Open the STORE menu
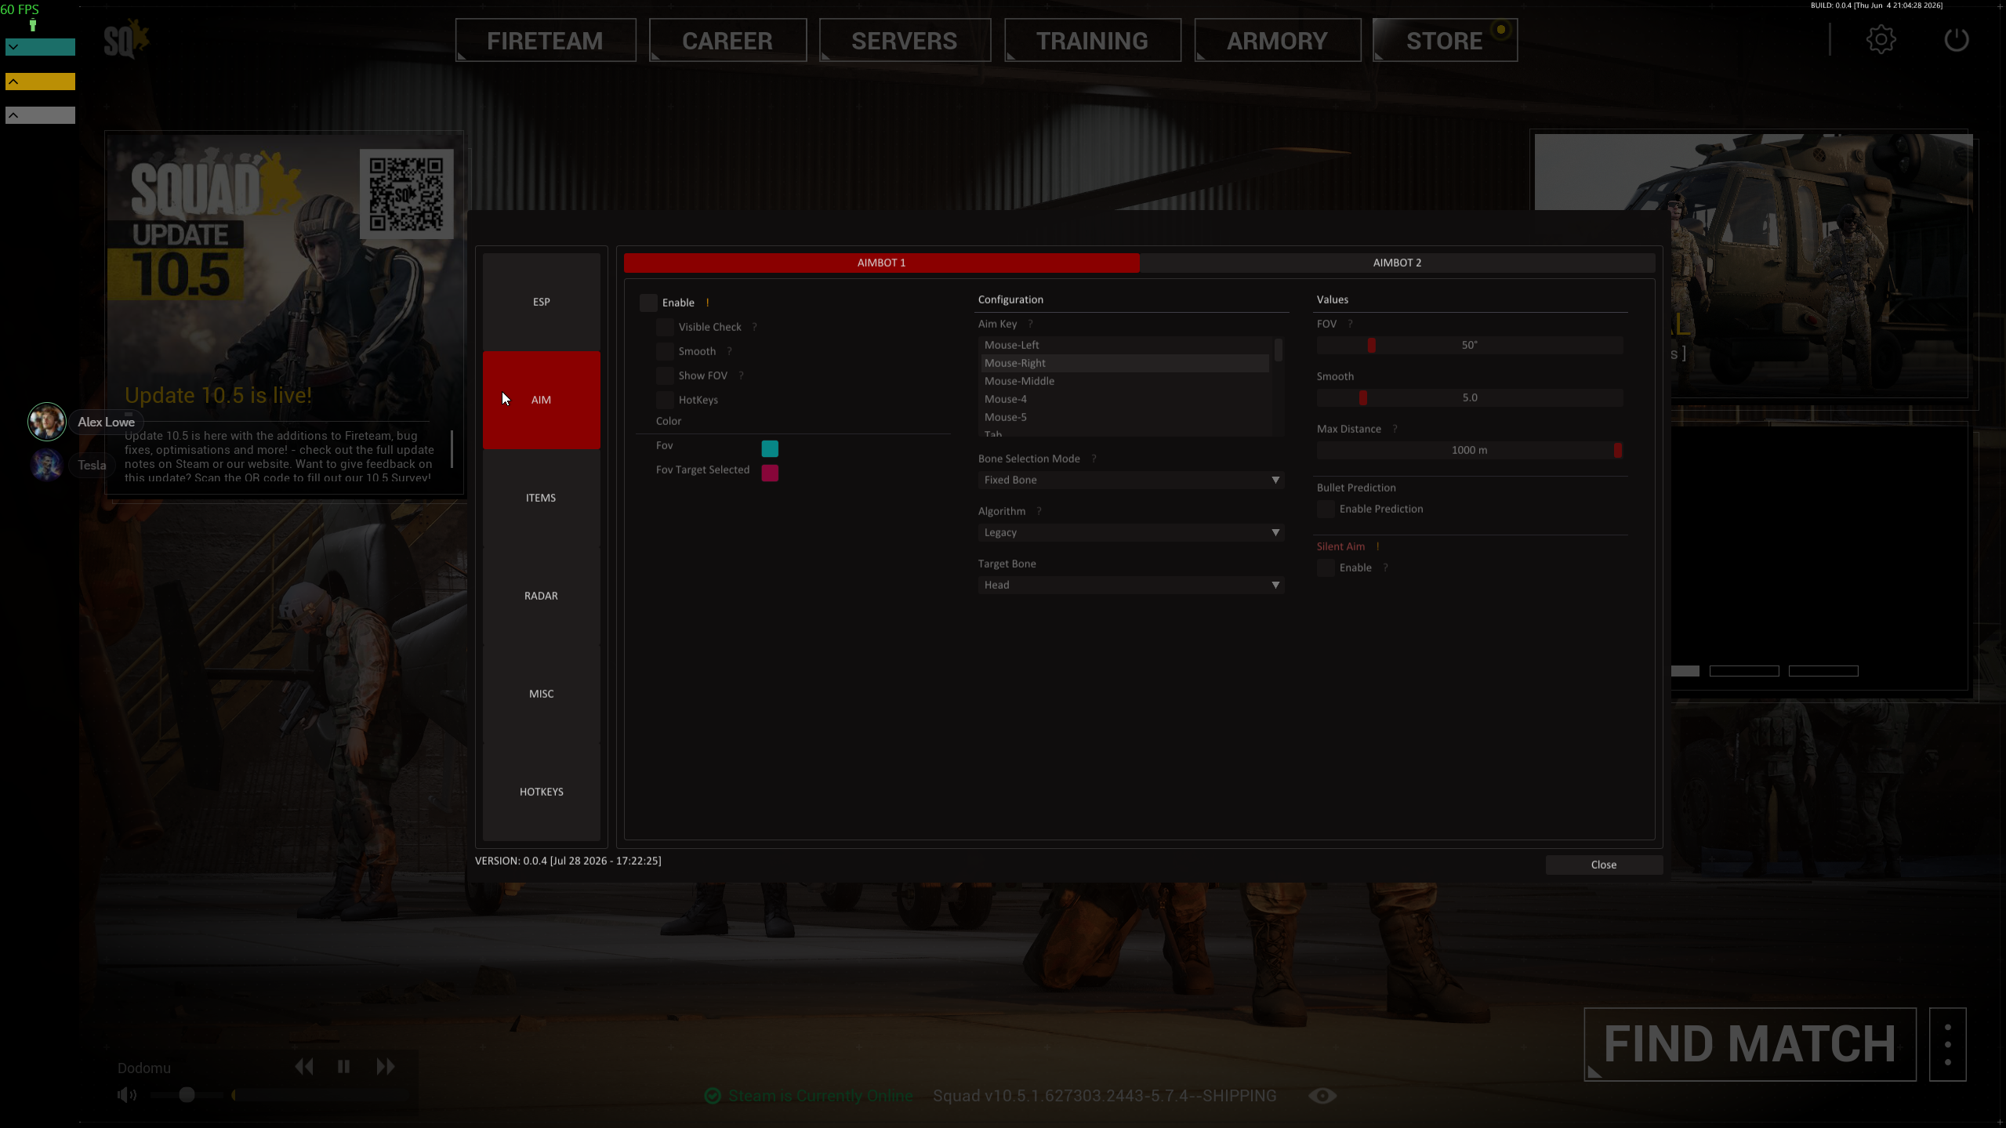 click(x=1445, y=40)
